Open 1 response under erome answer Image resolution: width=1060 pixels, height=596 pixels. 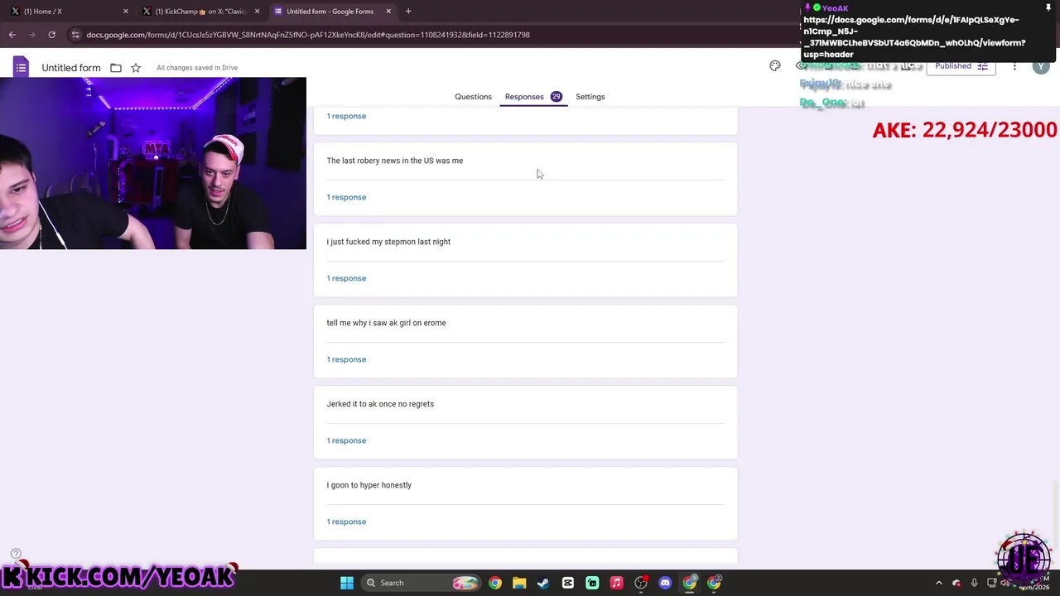point(346,359)
